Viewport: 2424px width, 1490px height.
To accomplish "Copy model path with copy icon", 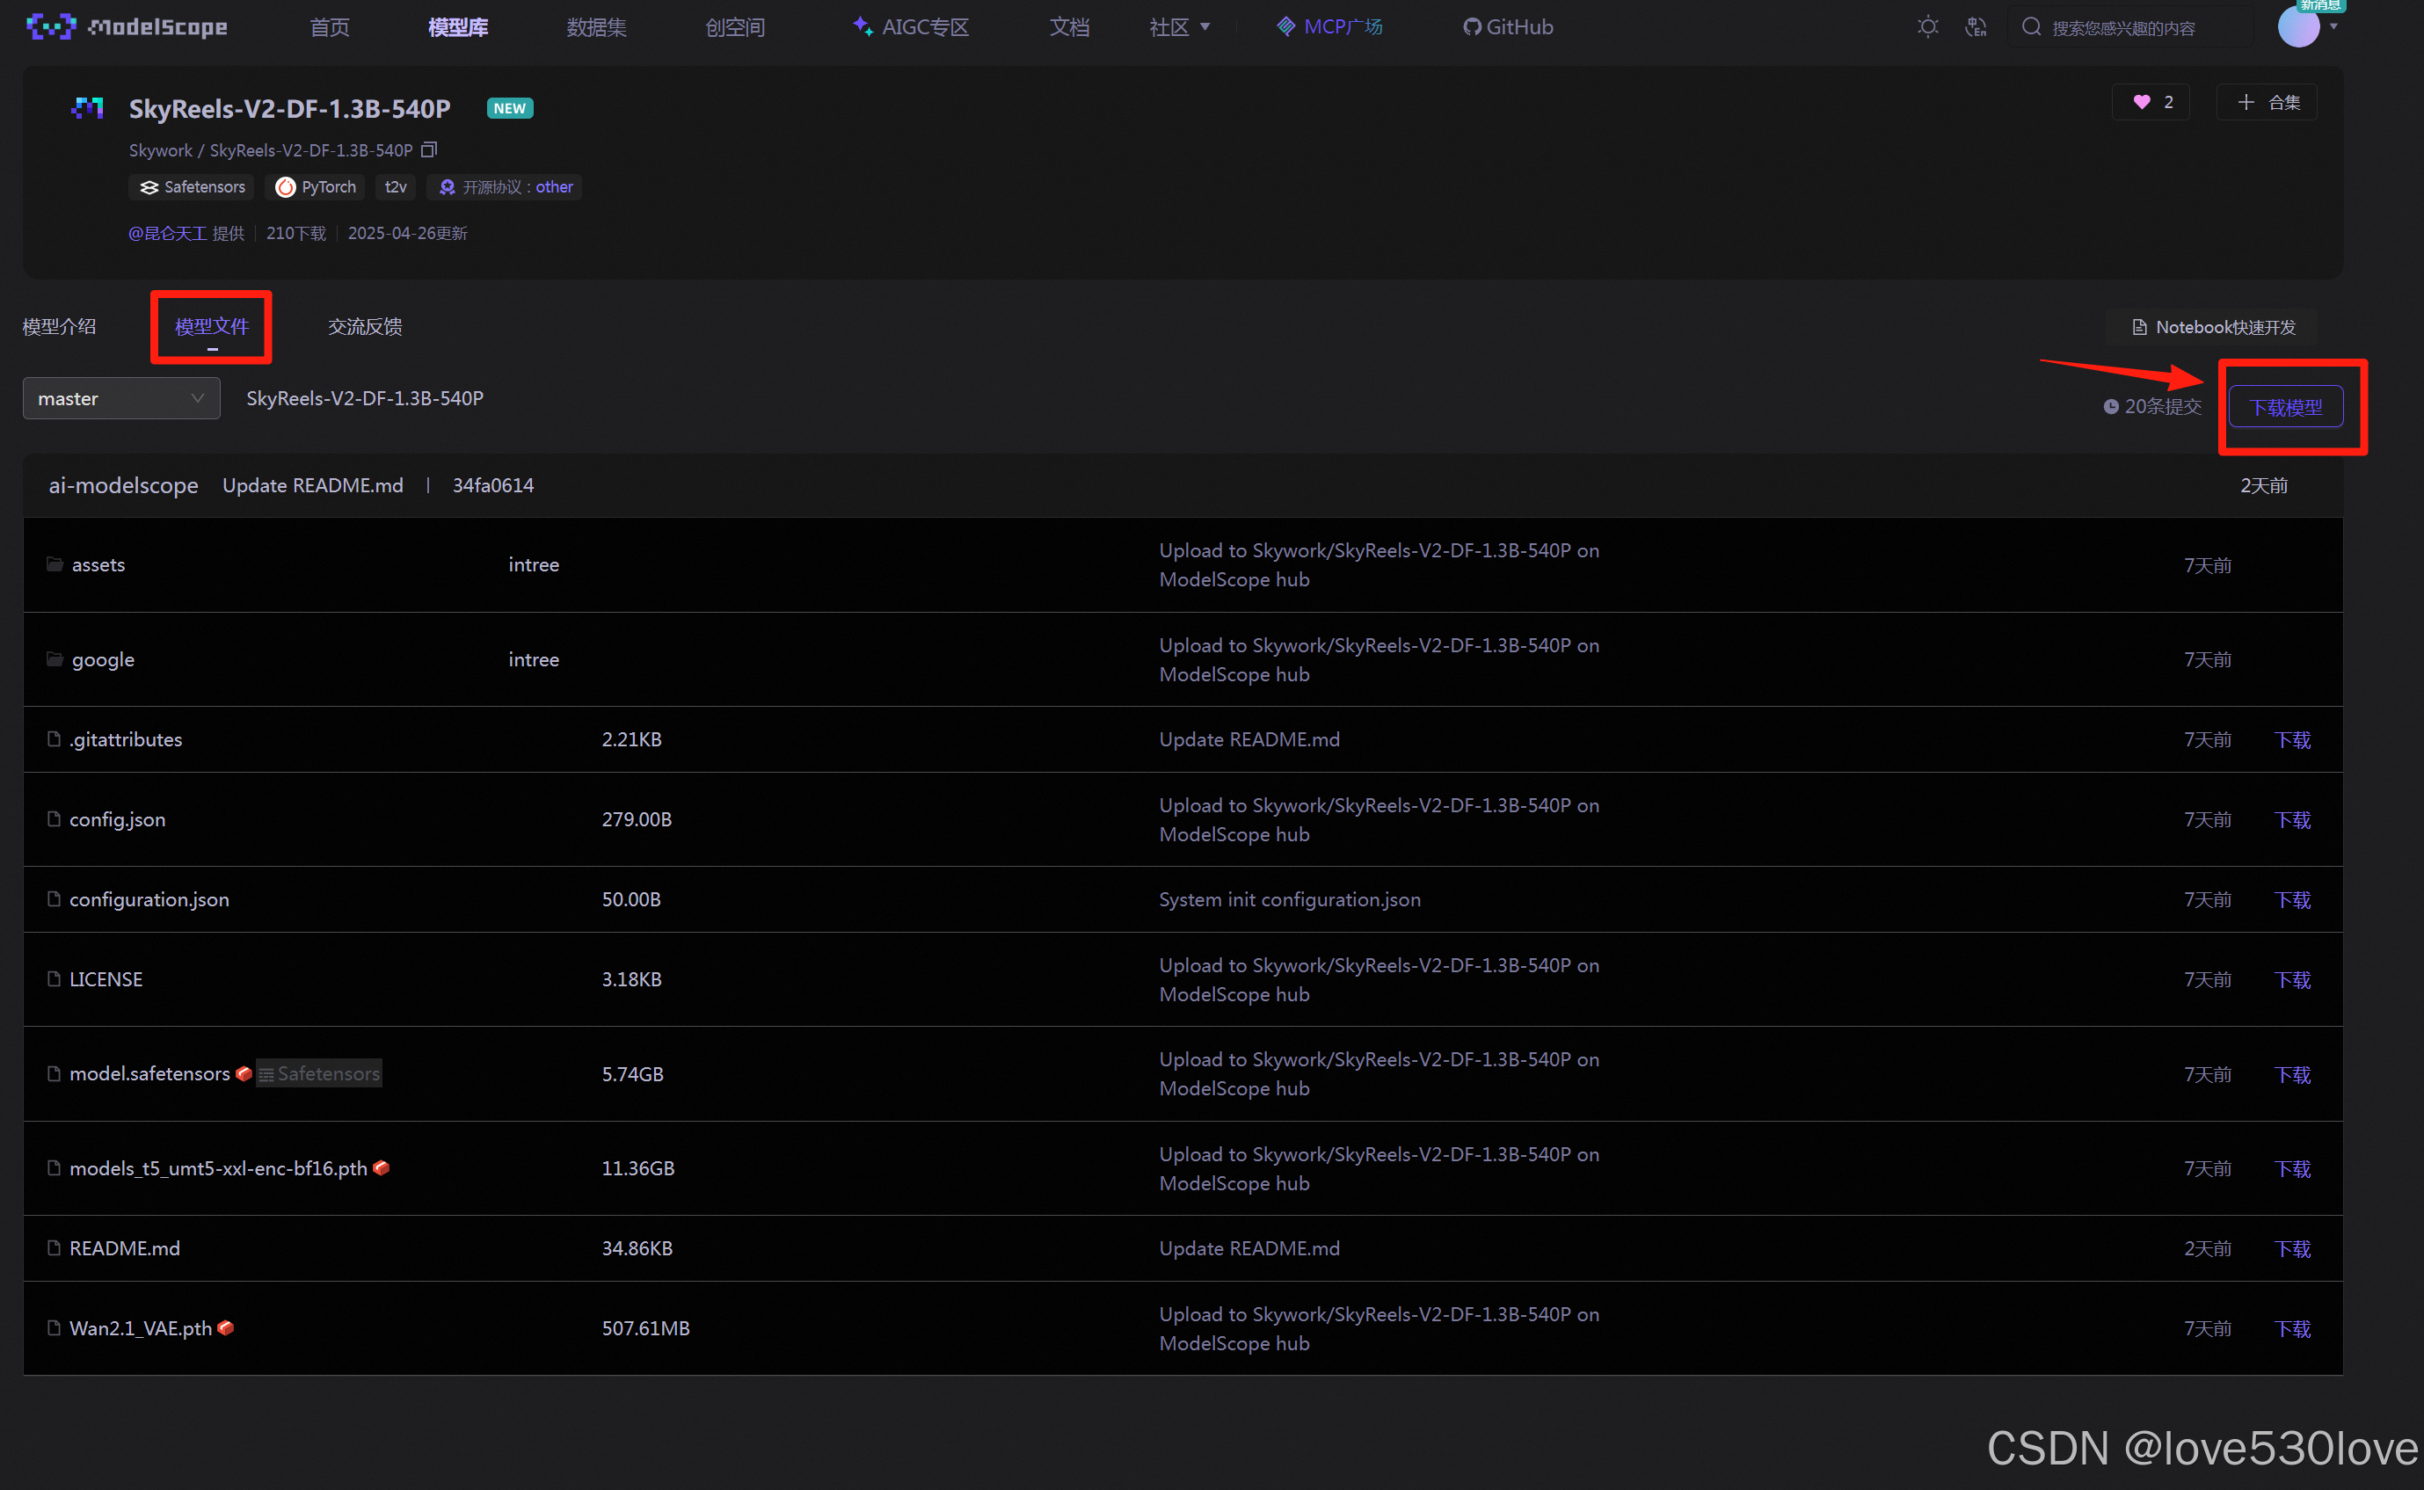I will click(429, 149).
